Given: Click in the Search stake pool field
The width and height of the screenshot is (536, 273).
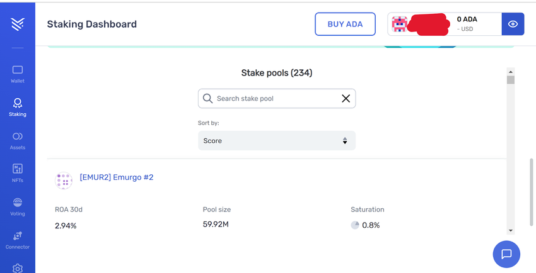Looking at the screenshot, I should pos(271,99).
